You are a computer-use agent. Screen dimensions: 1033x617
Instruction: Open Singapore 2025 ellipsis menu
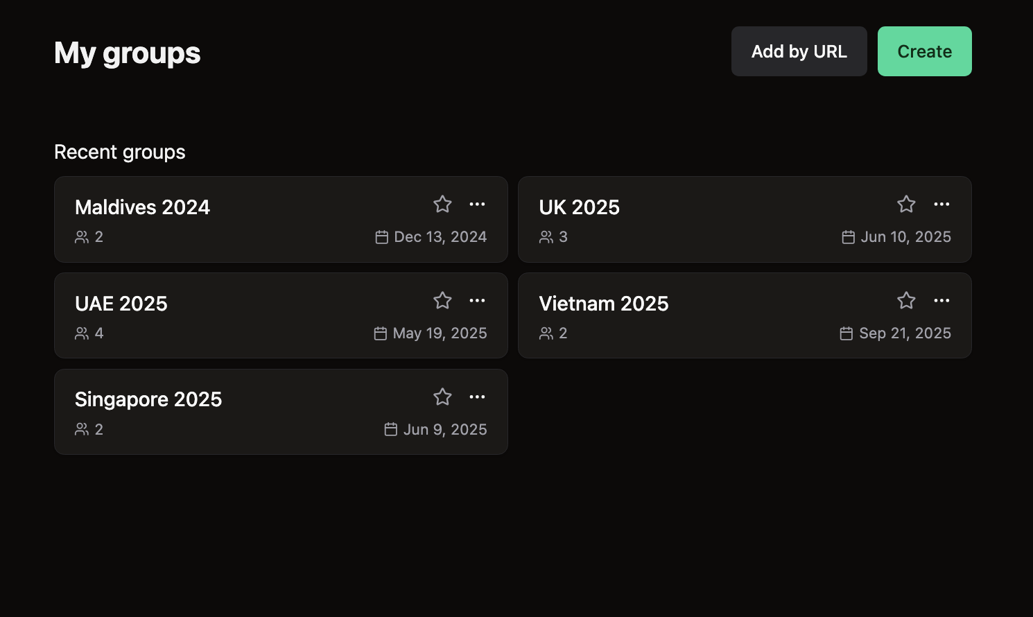click(477, 397)
